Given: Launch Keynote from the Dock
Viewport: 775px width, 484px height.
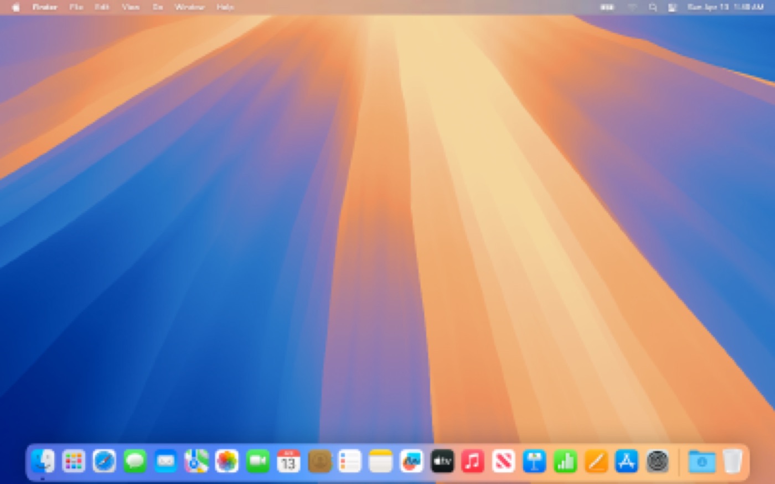Looking at the screenshot, I should [534, 461].
